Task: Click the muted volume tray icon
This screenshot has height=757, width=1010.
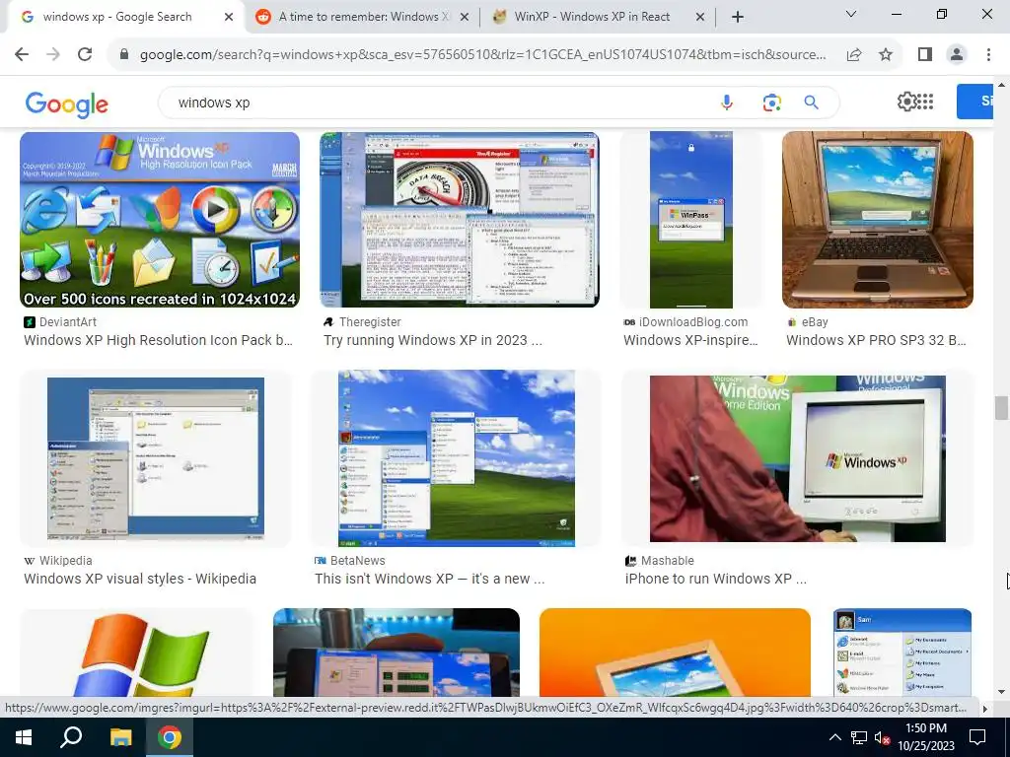Action: point(882,737)
